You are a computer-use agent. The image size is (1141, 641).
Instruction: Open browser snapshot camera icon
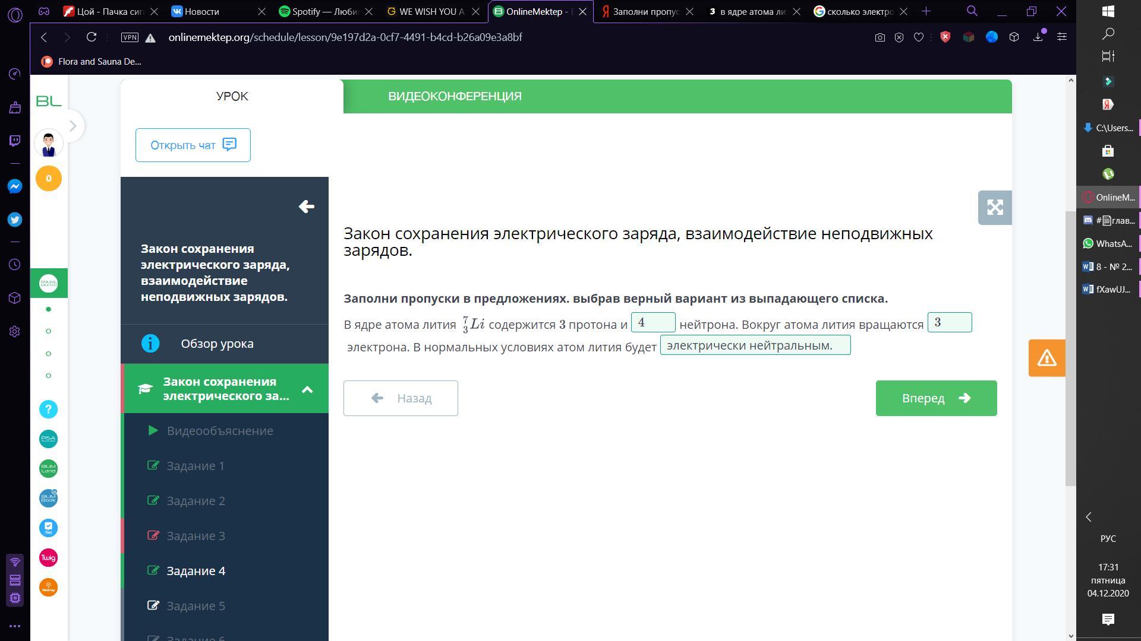[880, 37]
